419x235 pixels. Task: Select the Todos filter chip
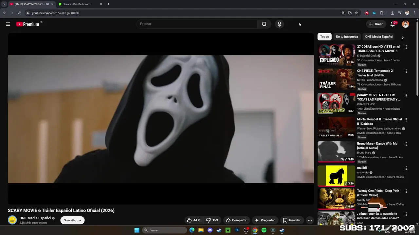coord(324,37)
